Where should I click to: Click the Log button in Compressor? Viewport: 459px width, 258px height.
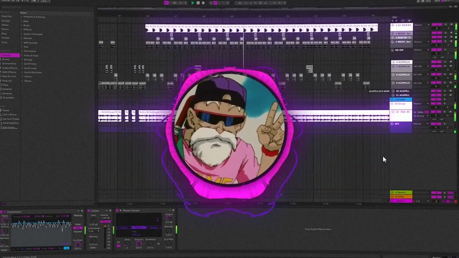point(66,248)
